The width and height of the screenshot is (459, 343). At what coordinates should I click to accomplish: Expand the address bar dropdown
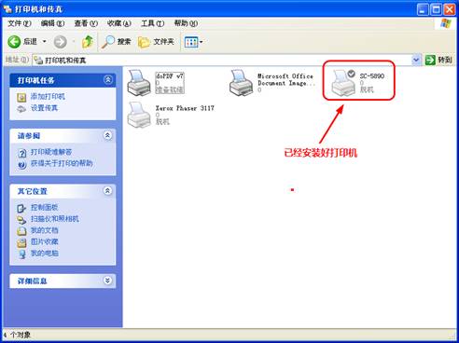pos(416,60)
